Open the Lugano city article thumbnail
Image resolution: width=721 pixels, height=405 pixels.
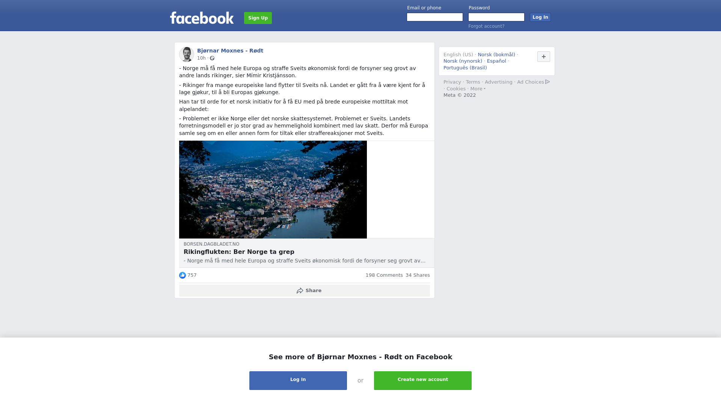point(273,189)
